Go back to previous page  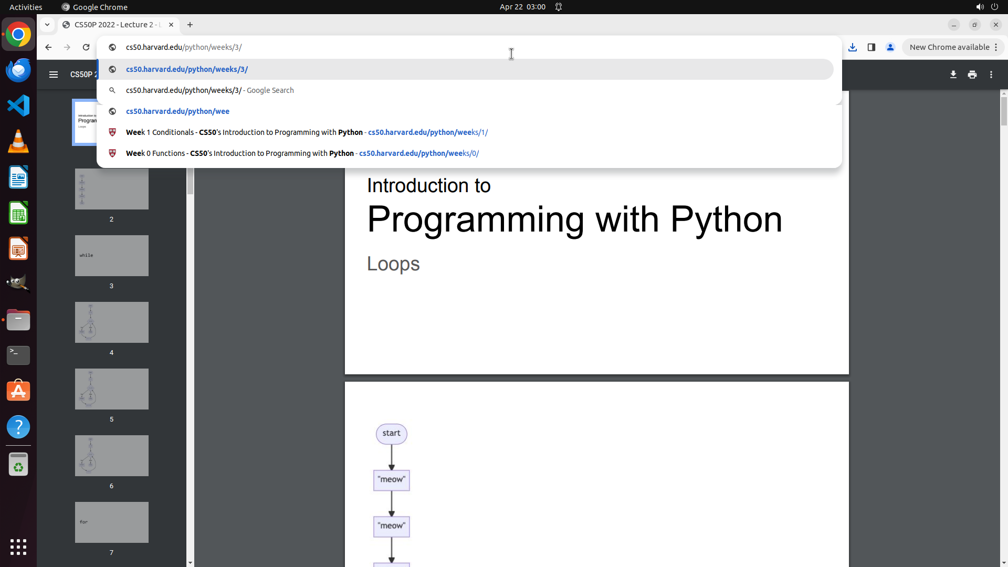[x=48, y=47]
